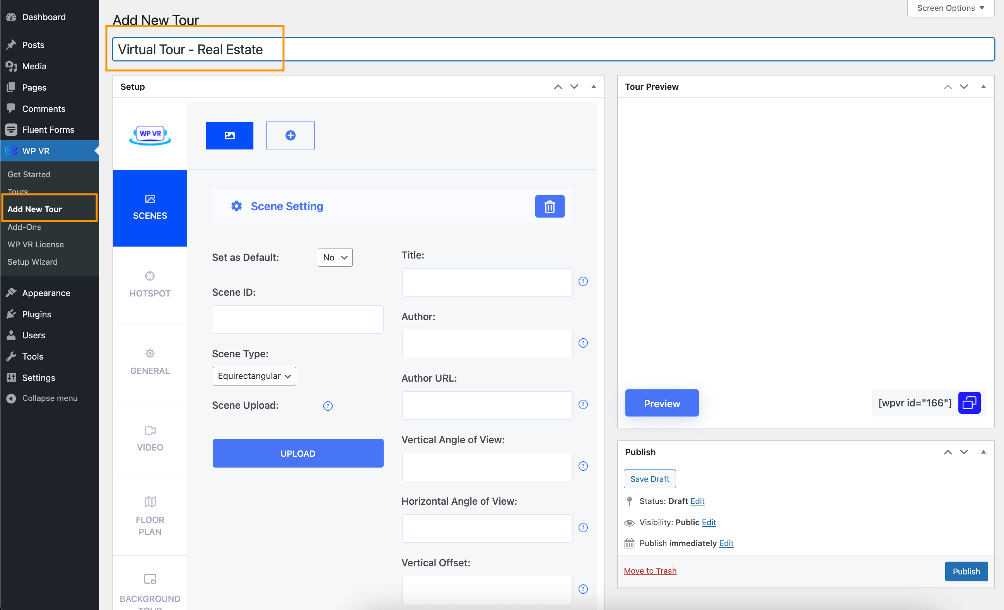Click the Upload scene button
Image resolution: width=1004 pixels, height=610 pixels.
(297, 453)
